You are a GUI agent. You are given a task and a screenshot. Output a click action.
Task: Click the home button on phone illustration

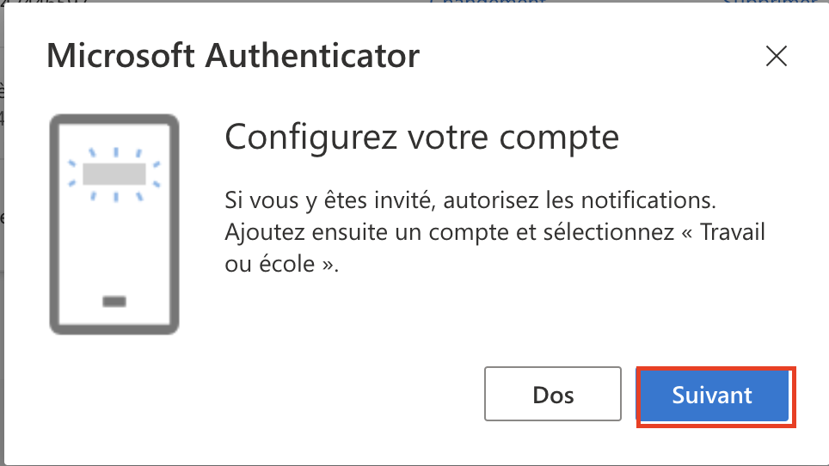(114, 301)
